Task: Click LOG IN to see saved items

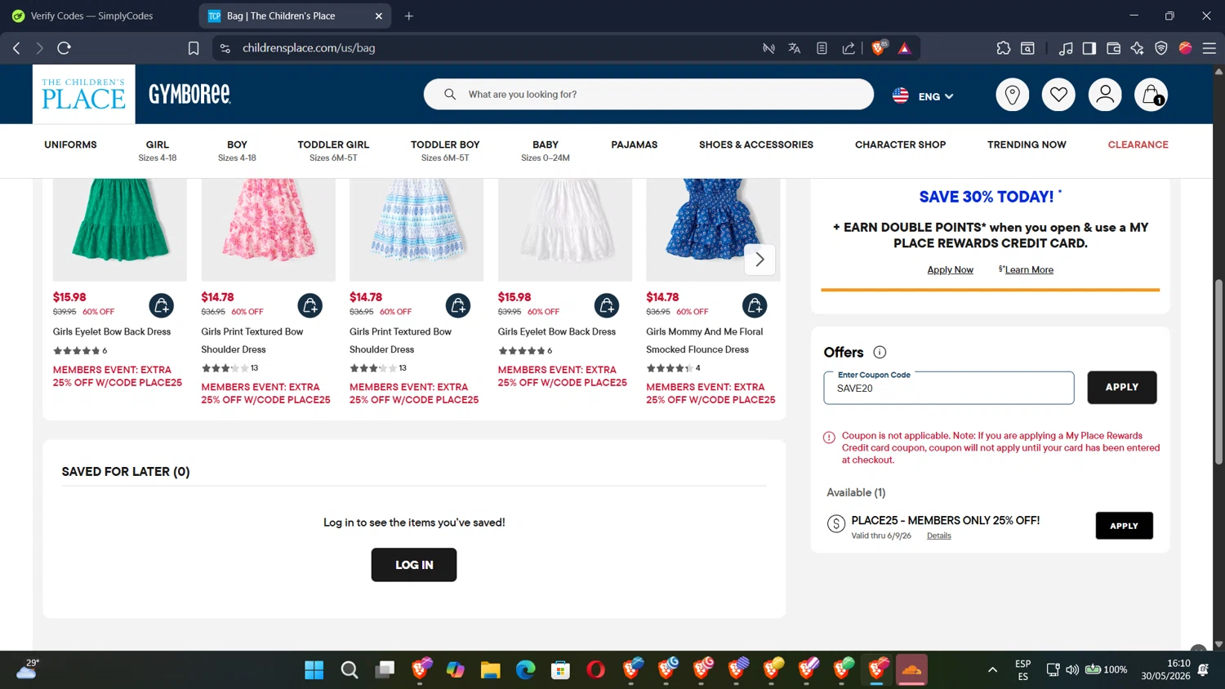Action: pos(414,565)
